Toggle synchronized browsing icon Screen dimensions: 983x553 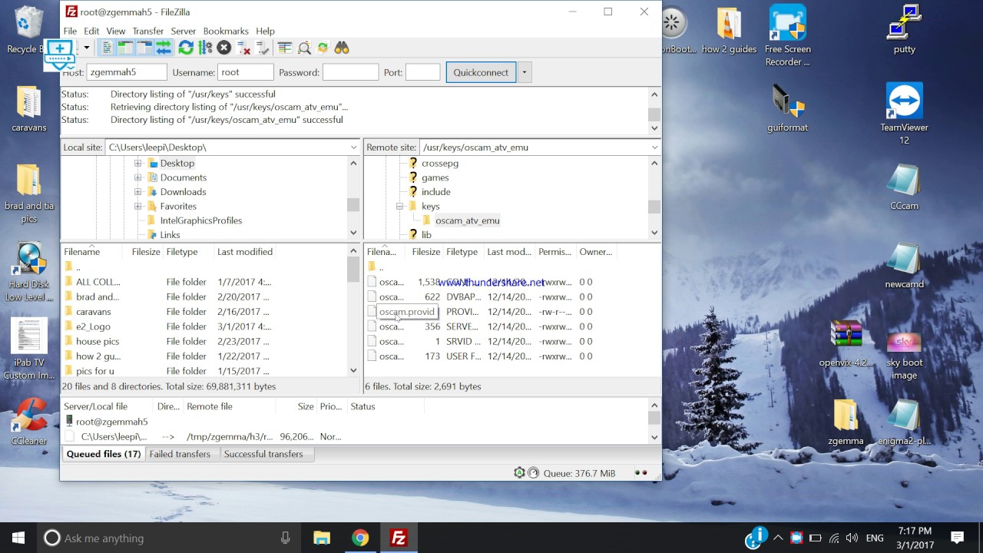click(x=323, y=48)
